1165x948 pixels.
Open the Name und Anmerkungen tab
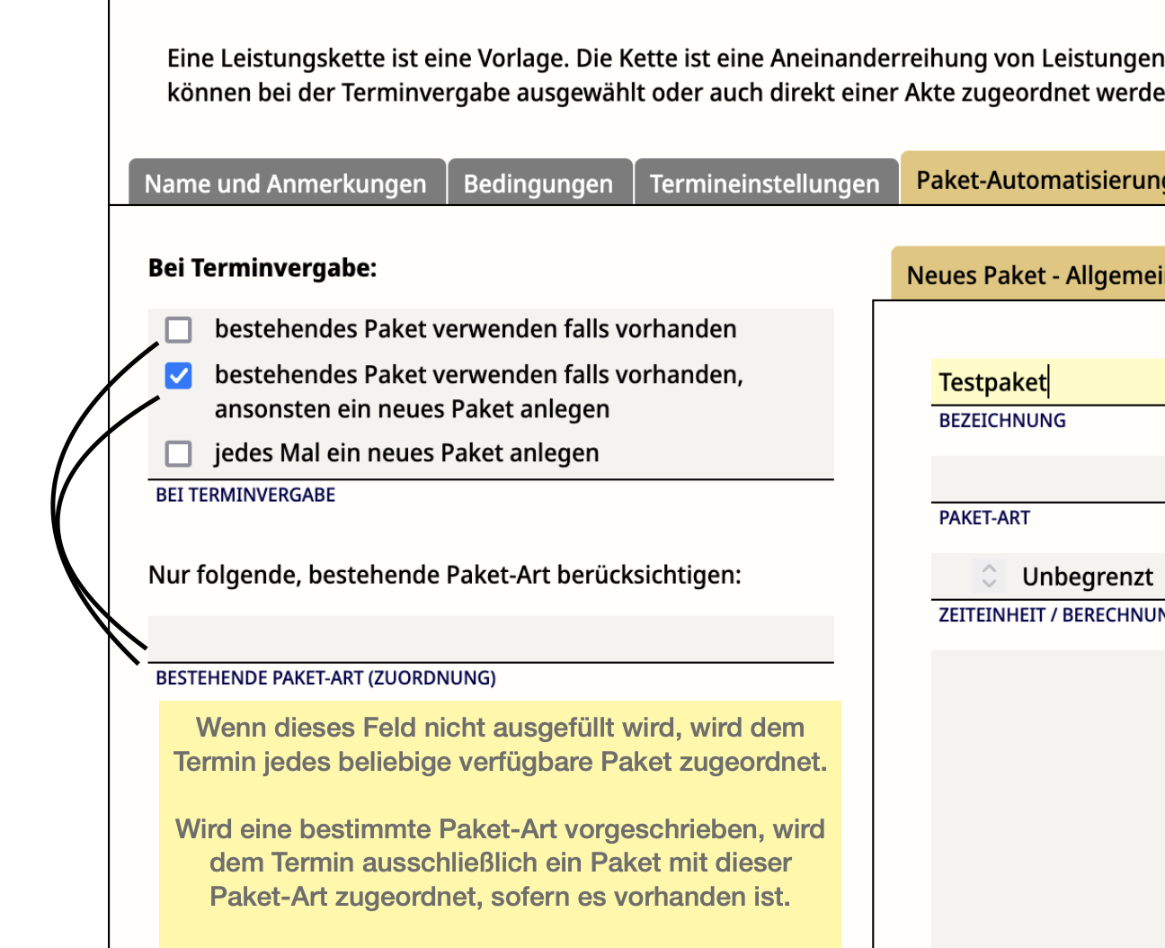[287, 183]
